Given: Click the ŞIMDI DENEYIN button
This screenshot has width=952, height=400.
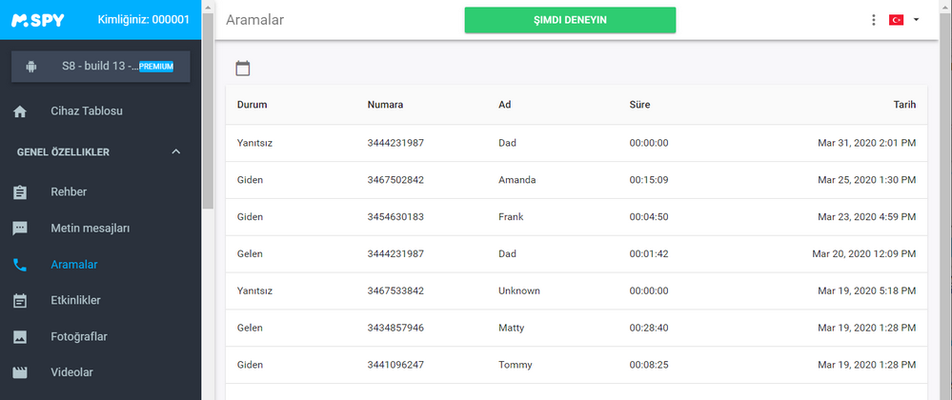Looking at the screenshot, I should point(570,20).
